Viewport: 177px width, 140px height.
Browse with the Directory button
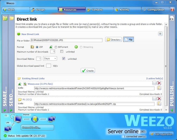[x=113, y=40]
